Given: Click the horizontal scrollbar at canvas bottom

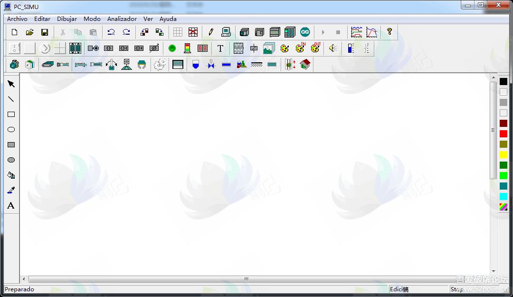Looking at the screenshot, I should (246, 279).
